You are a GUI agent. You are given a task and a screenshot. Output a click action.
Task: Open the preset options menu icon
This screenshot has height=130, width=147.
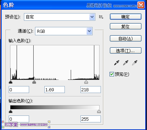tap(101, 17)
